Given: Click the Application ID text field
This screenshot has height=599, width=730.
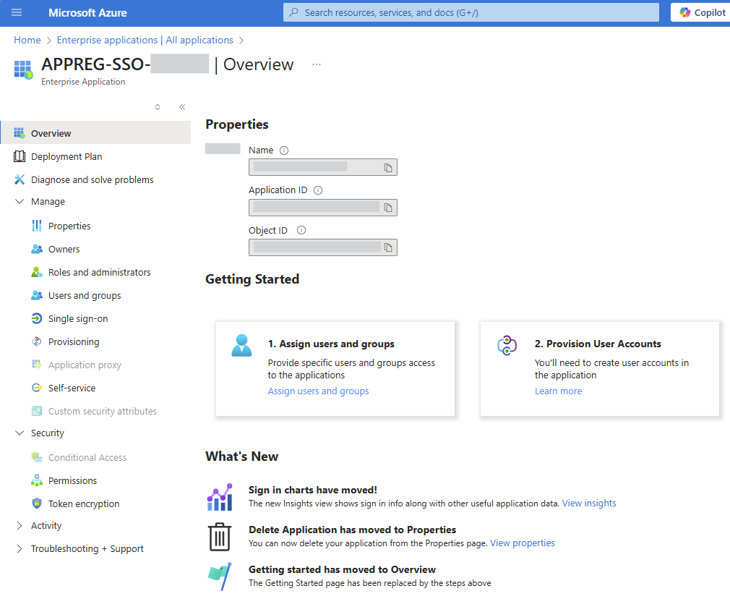Looking at the screenshot, I should coord(322,208).
